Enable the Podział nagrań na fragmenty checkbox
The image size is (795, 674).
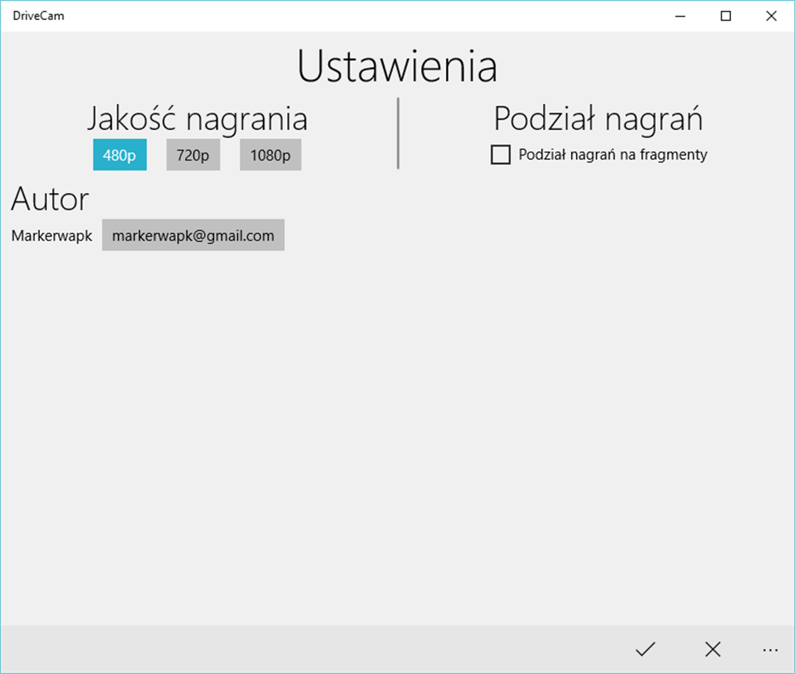pos(500,155)
